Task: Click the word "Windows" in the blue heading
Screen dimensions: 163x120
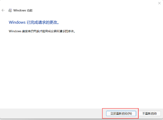Action: 17,22
